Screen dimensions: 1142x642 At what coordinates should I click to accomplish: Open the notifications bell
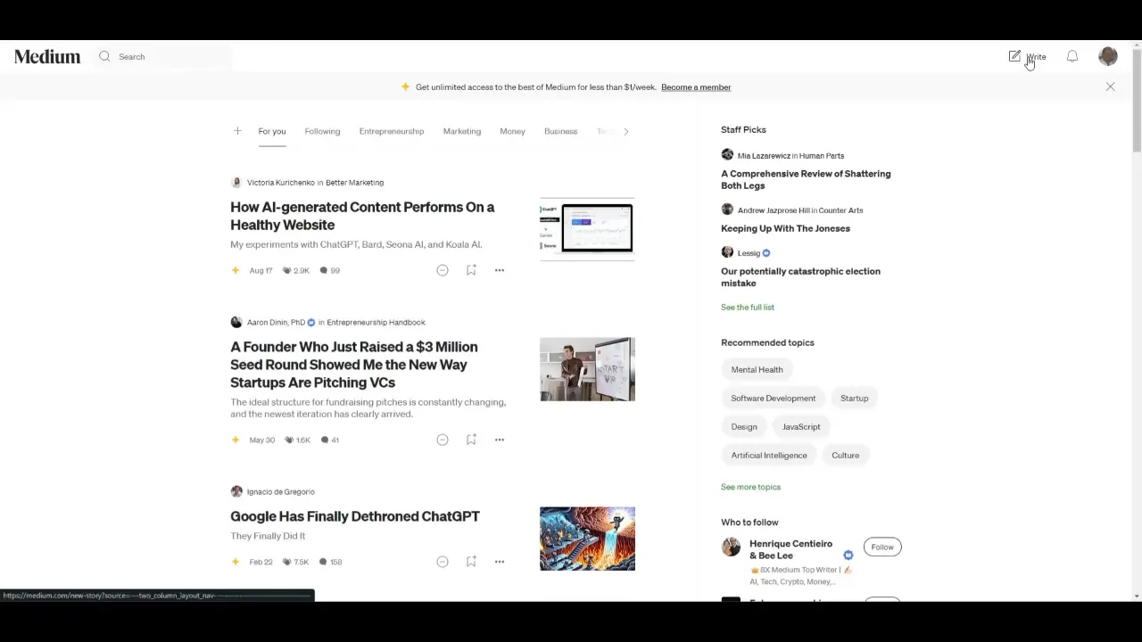(x=1072, y=56)
